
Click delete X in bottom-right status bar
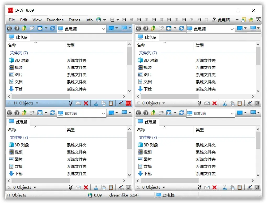214,188
